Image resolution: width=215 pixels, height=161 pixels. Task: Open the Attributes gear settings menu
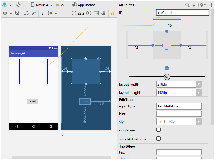[203, 5]
